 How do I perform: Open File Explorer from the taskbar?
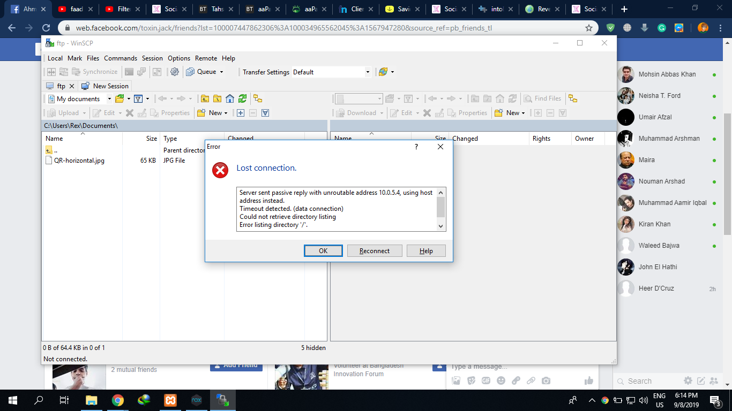(92, 400)
